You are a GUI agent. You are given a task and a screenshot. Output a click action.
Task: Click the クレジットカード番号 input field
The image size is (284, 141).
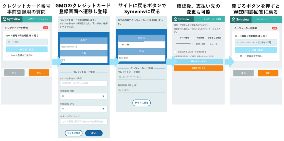point(83,84)
